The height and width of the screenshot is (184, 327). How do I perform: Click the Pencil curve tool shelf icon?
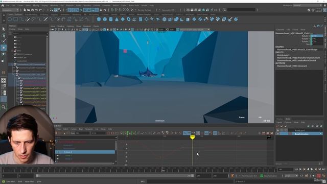(28, 19)
